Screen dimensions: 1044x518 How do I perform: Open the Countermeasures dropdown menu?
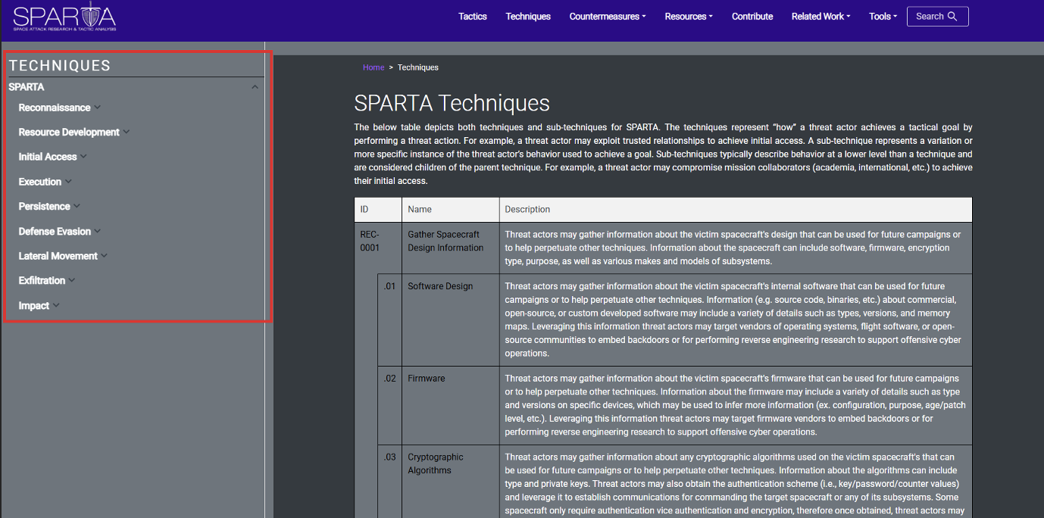click(x=608, y=17)
